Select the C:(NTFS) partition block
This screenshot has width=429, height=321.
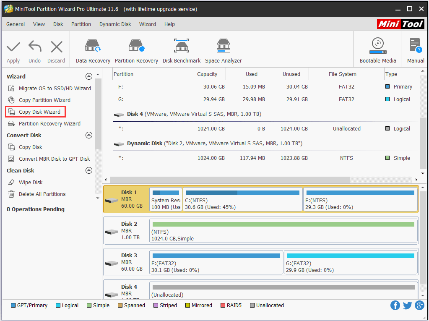(x=243, y=199)
